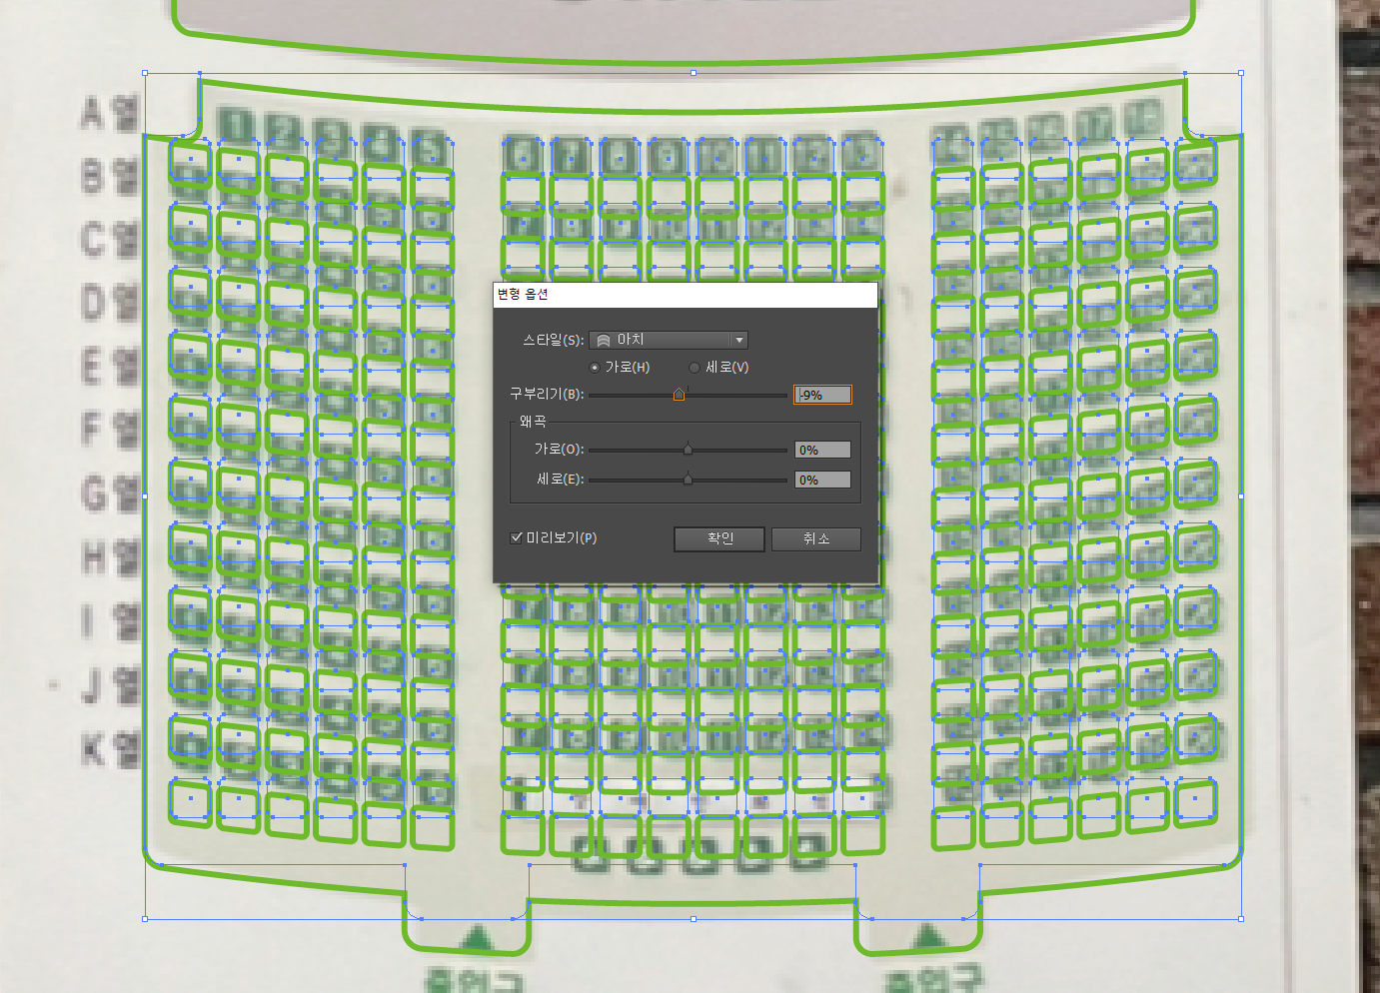Image resolution: width=1380 pixels, height=993 pixels.
Task: Click the 변형 옵션 dialog title bar
Action: pyautogui.click(x=686, y=294)
